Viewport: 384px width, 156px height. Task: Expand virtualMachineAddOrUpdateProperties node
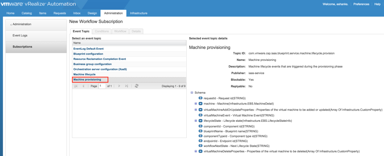pos(196,109)
